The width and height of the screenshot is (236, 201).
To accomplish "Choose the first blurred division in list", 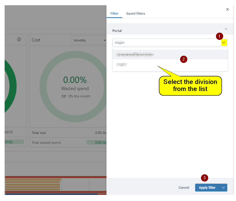I will (x=170, y=55).
